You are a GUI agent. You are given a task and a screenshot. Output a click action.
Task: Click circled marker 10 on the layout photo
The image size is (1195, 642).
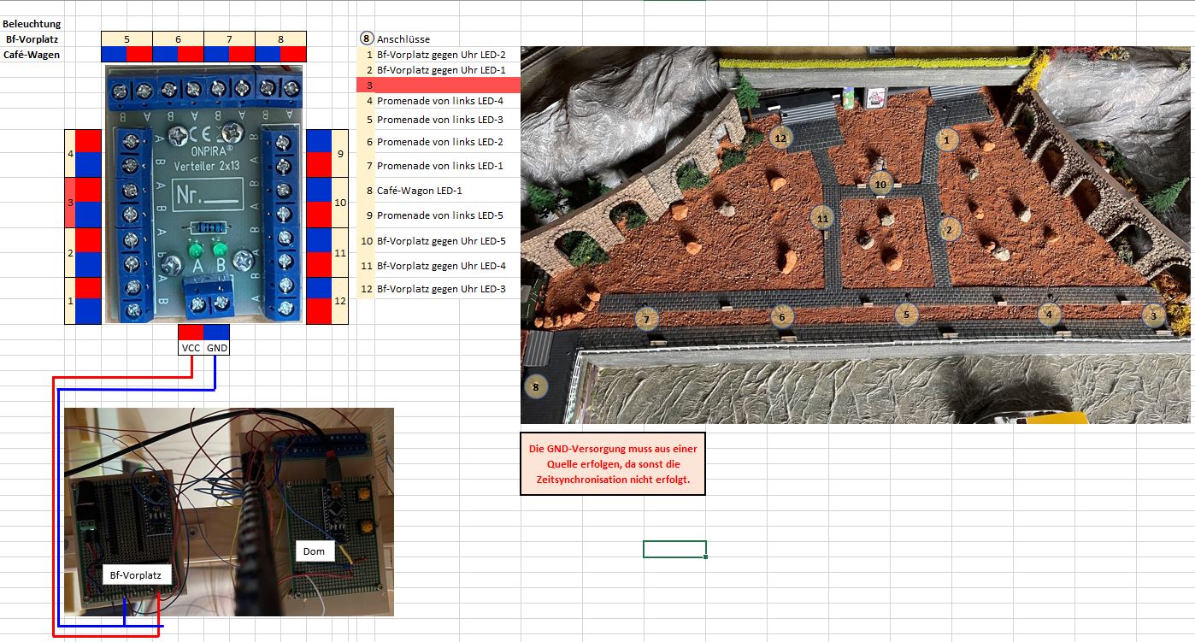880,183
